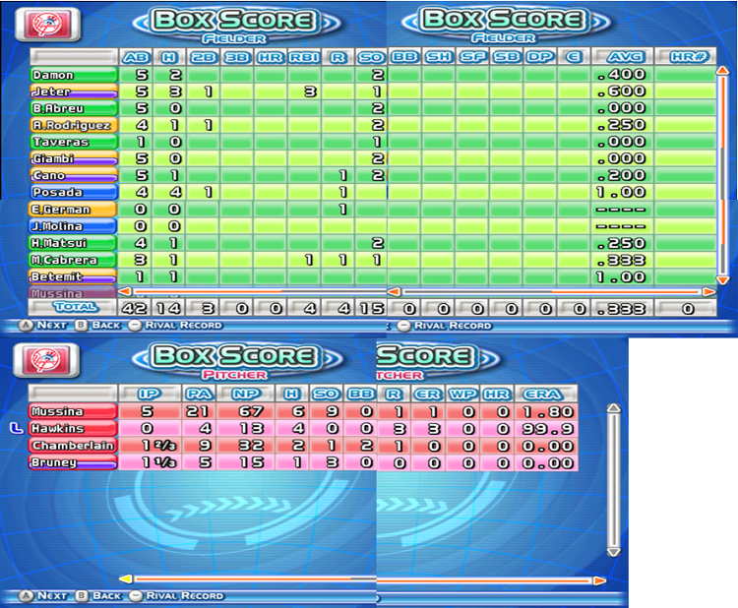The width and height of the screenshot is (738, 608).
Task: Select player Cano
Action: pyautogui.click(x=74, y=175)
